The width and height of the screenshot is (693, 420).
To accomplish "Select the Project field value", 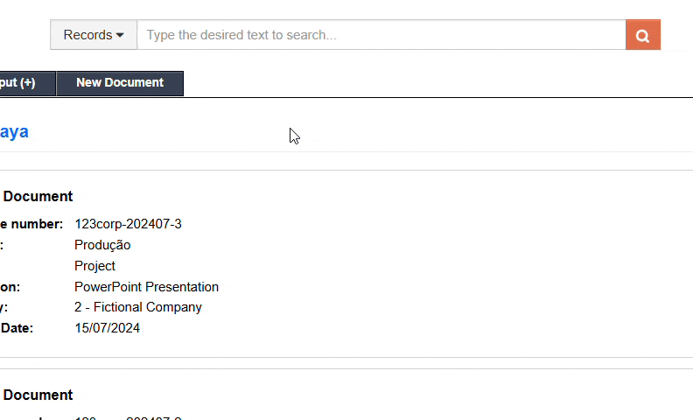I will click(94, 266).
